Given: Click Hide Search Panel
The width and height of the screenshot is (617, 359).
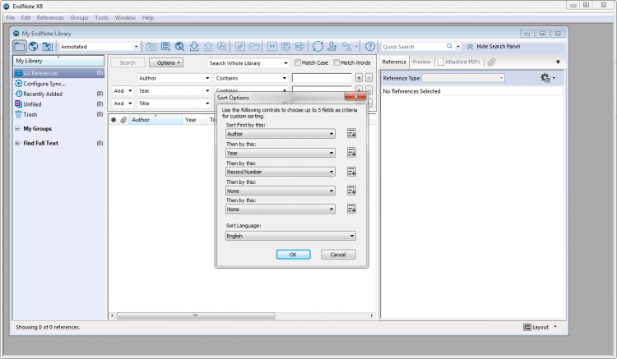Looking at the screenshot, I should coord(494,46).
